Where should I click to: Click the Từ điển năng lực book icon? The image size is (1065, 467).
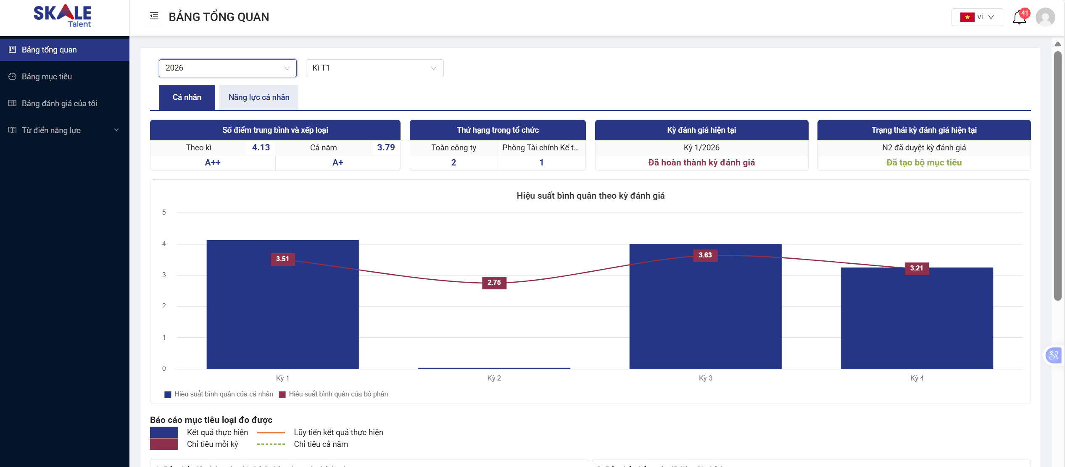click(x=13, y=130)
